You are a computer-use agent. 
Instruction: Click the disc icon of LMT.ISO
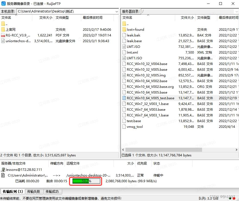pyautogui.click(x=124, y=47)
